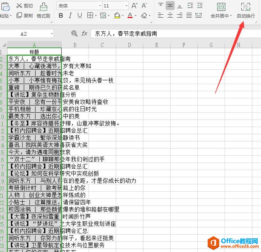This screenshot has height=252, width=261.
Task: Open the borders dropdown arrow
Action: tap(96, 16)
